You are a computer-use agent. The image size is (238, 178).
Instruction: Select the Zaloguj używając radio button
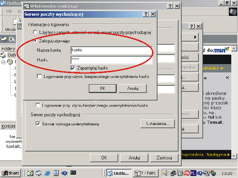click(x=36, y=41)
